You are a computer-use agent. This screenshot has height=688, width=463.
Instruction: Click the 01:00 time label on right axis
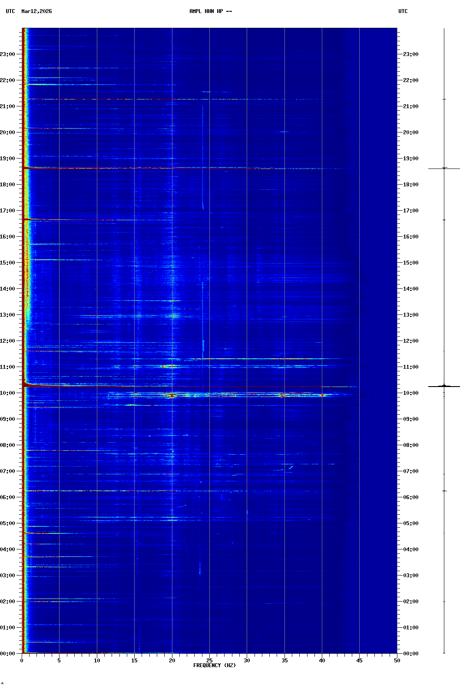pos(410,628)
